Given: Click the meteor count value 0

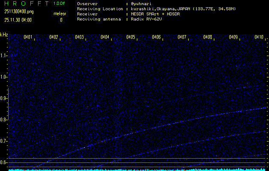Looking at the screenshot, I should (61, 20).
